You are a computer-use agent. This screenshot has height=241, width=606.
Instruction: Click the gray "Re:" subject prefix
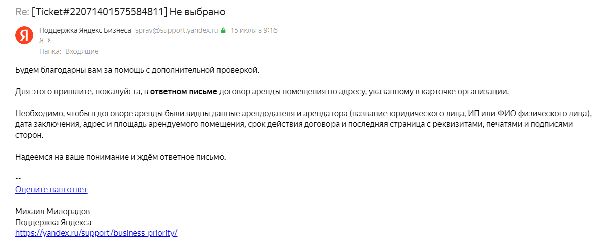22,11
